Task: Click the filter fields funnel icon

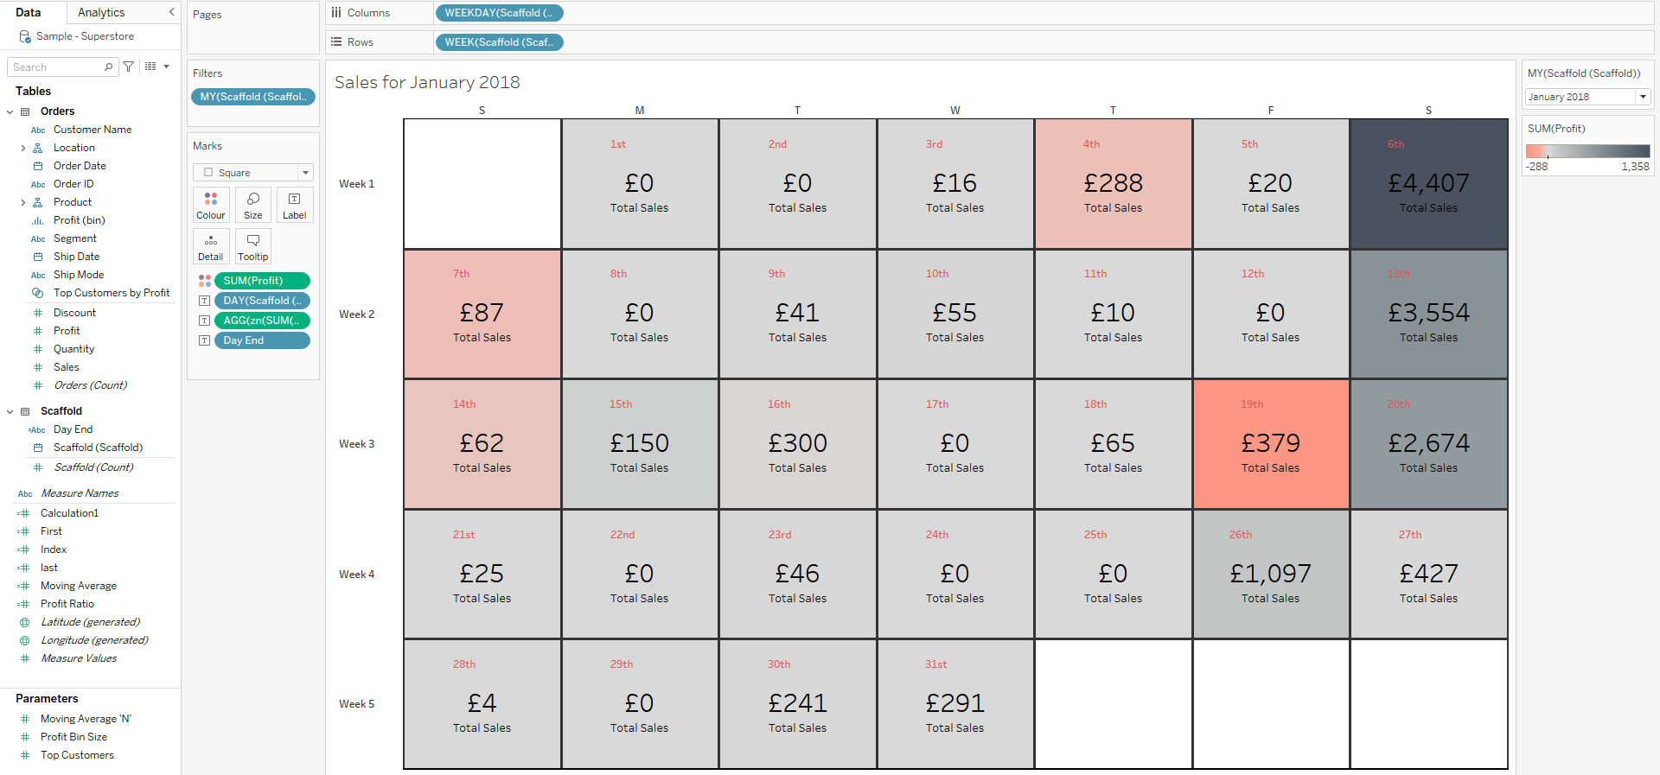Action: (129, 67)
